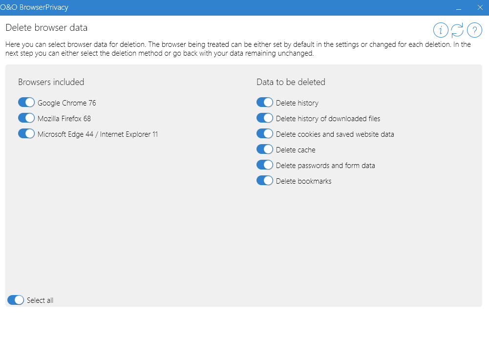Click the Browsers included heading
Viewport: 489px width, 340px height.
coord(51,82)
